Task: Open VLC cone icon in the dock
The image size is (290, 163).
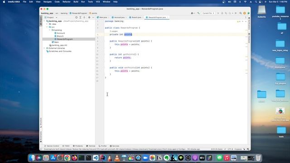Action: tap(117, 158)
